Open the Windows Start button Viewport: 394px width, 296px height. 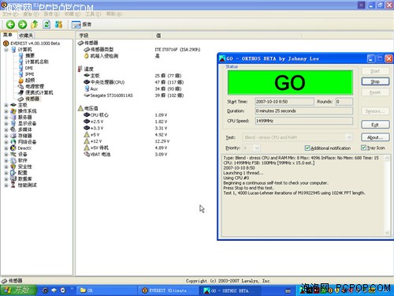click(19, 290)
